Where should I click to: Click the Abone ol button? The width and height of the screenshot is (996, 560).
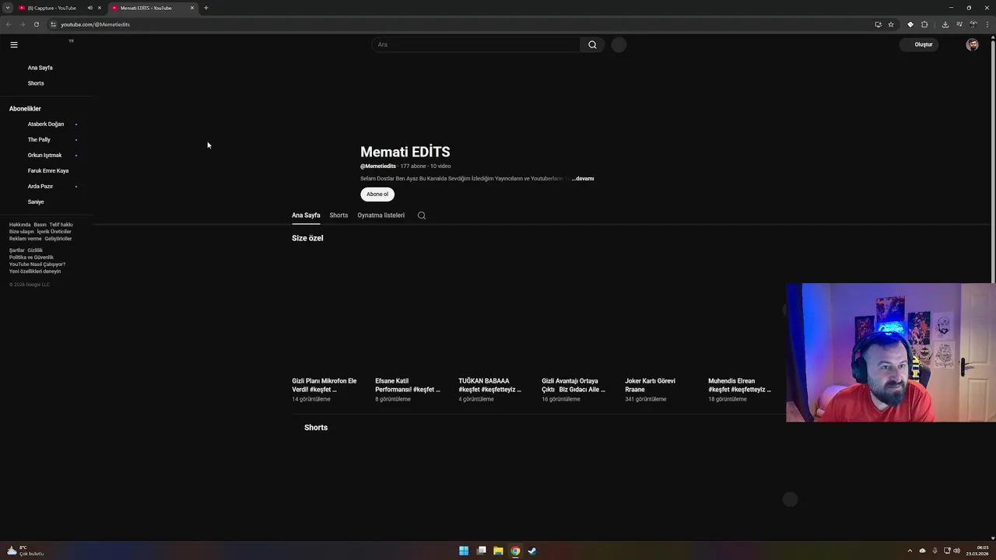tap(377, 194)
